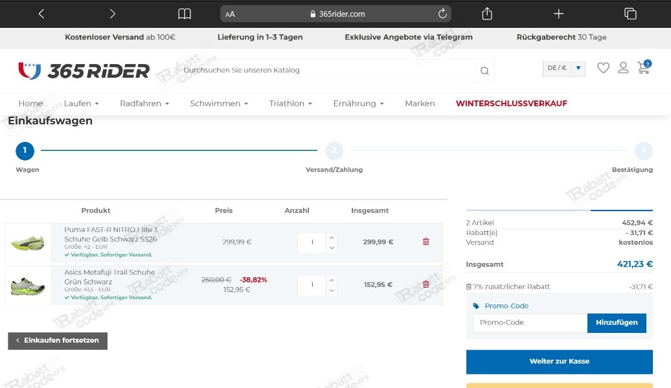Click the Asics shoe thumbnail image

point(28,286)
